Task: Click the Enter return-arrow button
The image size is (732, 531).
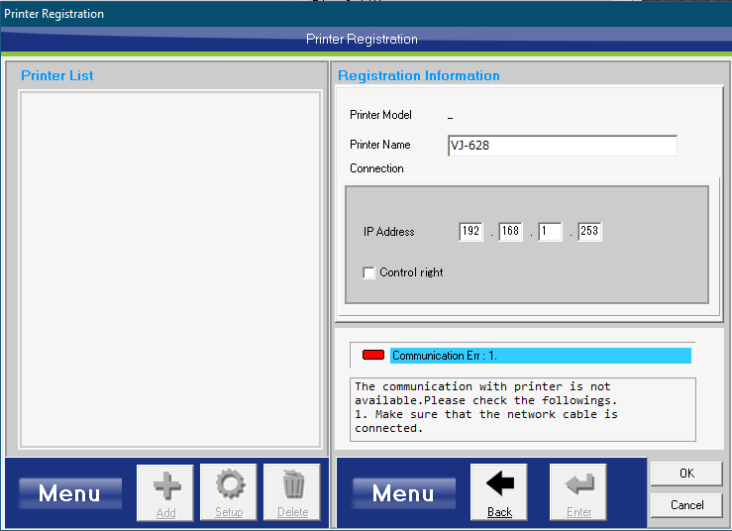Action: [x=578, y=492]
